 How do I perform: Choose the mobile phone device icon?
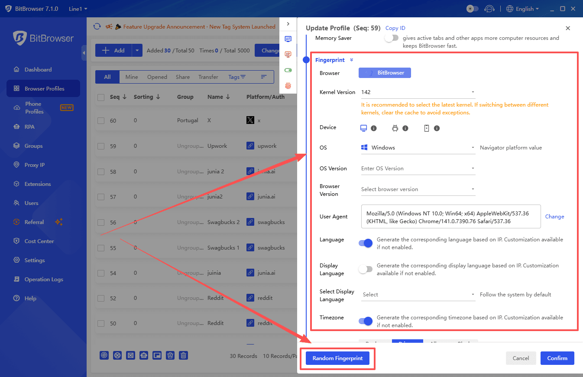(426, 128)
